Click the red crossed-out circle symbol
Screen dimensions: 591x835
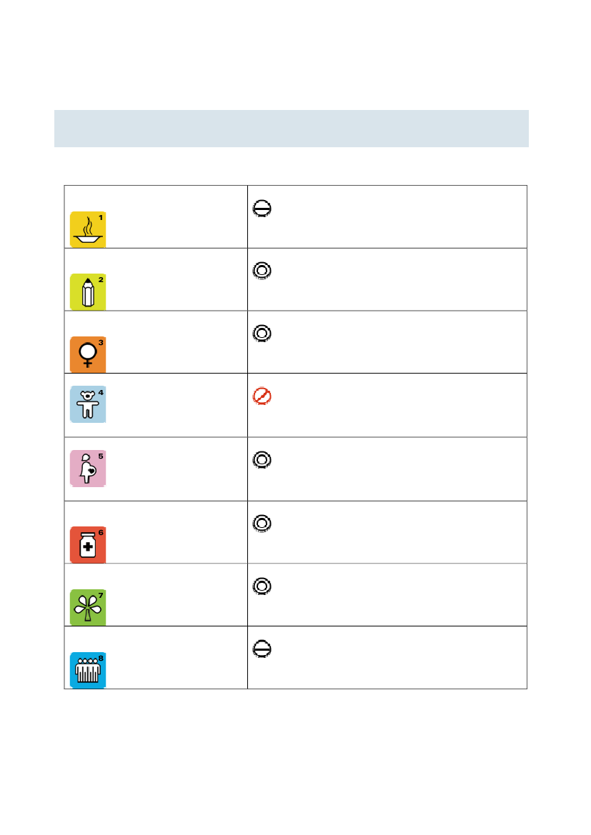click(x=262, y=396)
